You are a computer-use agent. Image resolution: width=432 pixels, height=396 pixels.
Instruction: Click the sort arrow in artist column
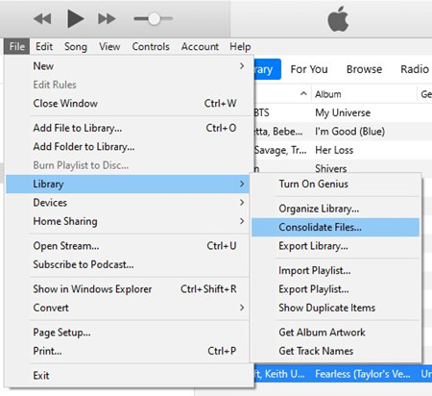(303, 94)
